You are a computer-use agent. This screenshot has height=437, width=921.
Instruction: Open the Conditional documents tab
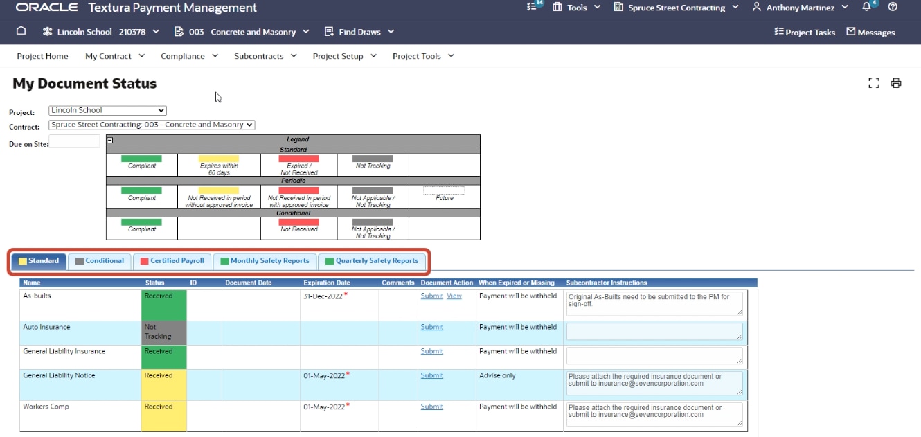(x=100, y=261)
